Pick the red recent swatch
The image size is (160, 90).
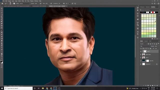[153, 12]
